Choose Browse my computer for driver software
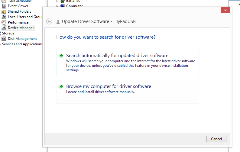 pyautogui.click(x=128, y=92)
